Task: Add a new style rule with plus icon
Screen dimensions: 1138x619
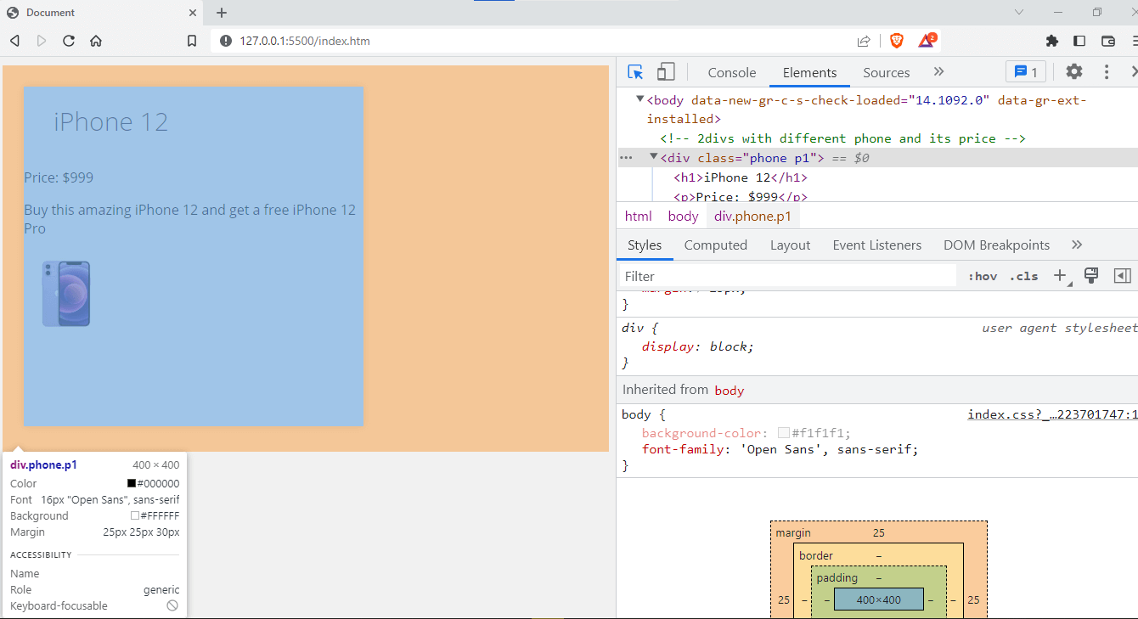Action: tap(1060, 276)
